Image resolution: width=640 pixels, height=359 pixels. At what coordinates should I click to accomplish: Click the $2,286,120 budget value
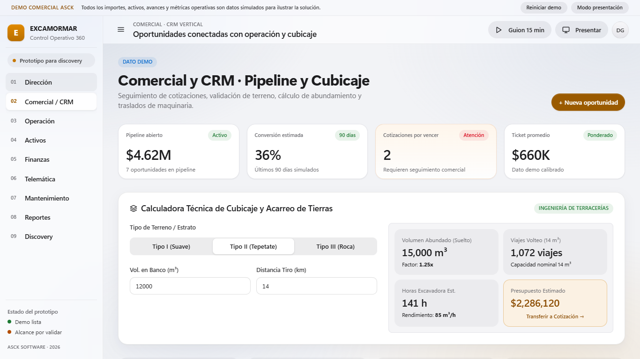(x=535, y=303)
